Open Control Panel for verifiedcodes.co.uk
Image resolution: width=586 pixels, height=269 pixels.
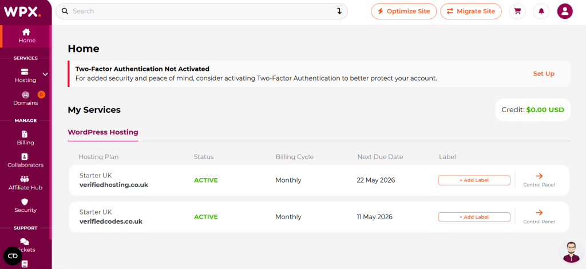click(539, 217)
